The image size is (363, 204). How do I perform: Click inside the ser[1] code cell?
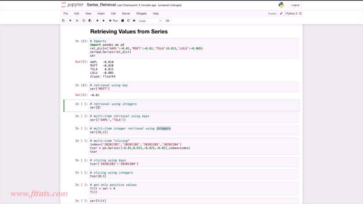(x=194, y=106)
